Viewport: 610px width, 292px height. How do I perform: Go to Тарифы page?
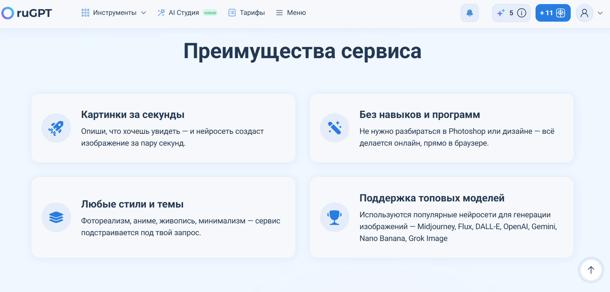pyautogui.click(x=247, y=13)
